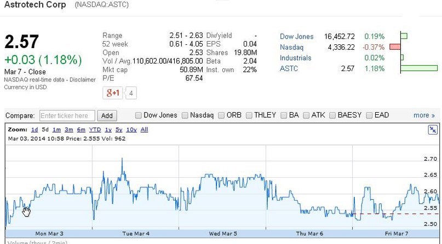
Task: Click the Dow Jones value 16,452.72
Action: click(x=340, y=37)
